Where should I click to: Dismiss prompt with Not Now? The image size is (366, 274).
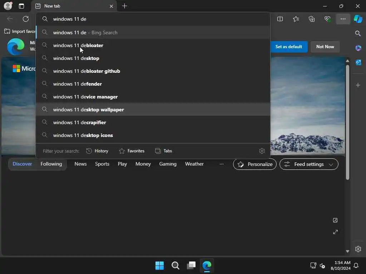325,47
